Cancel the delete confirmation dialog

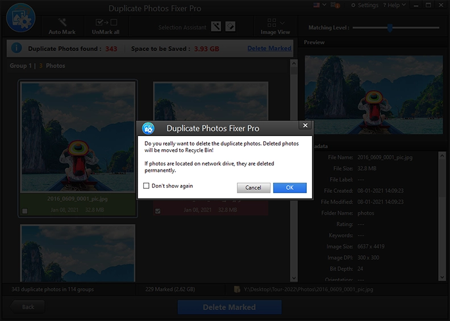pos(253,188)
